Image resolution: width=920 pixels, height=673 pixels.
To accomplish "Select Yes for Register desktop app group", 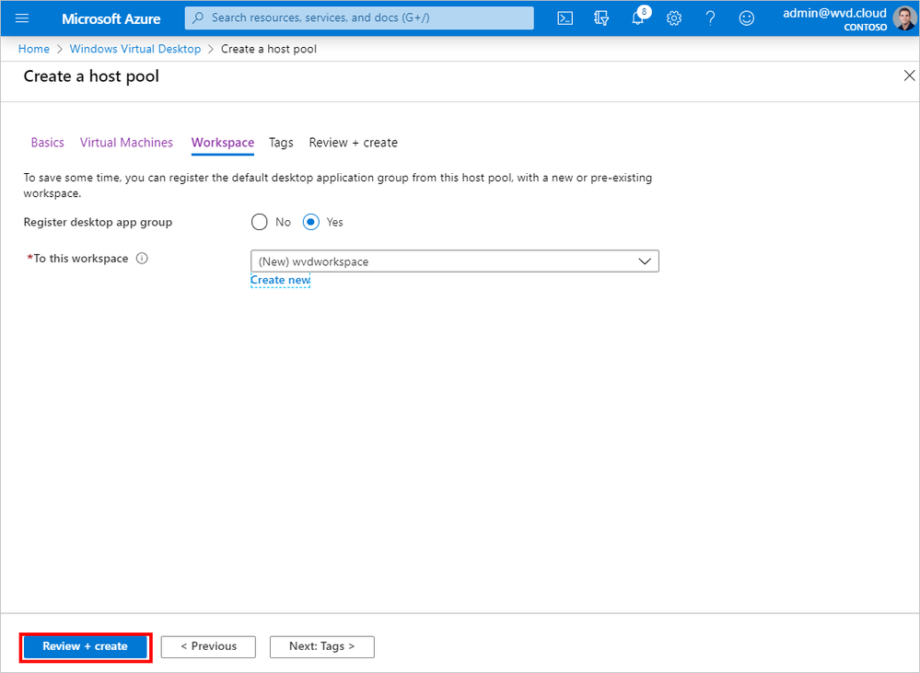I will (x=311, y=222).
